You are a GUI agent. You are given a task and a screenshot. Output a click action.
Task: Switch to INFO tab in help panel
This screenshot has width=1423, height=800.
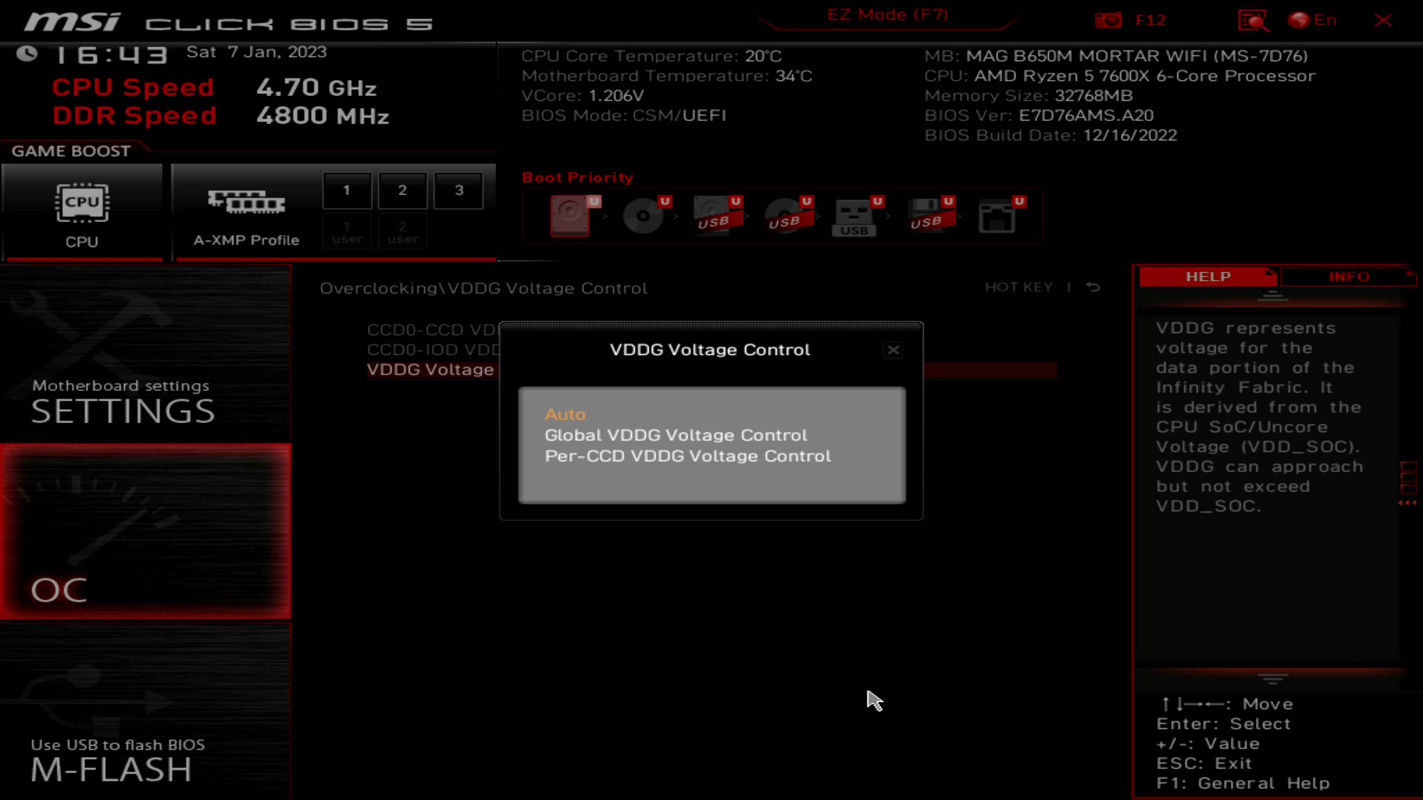[1349, 276]
